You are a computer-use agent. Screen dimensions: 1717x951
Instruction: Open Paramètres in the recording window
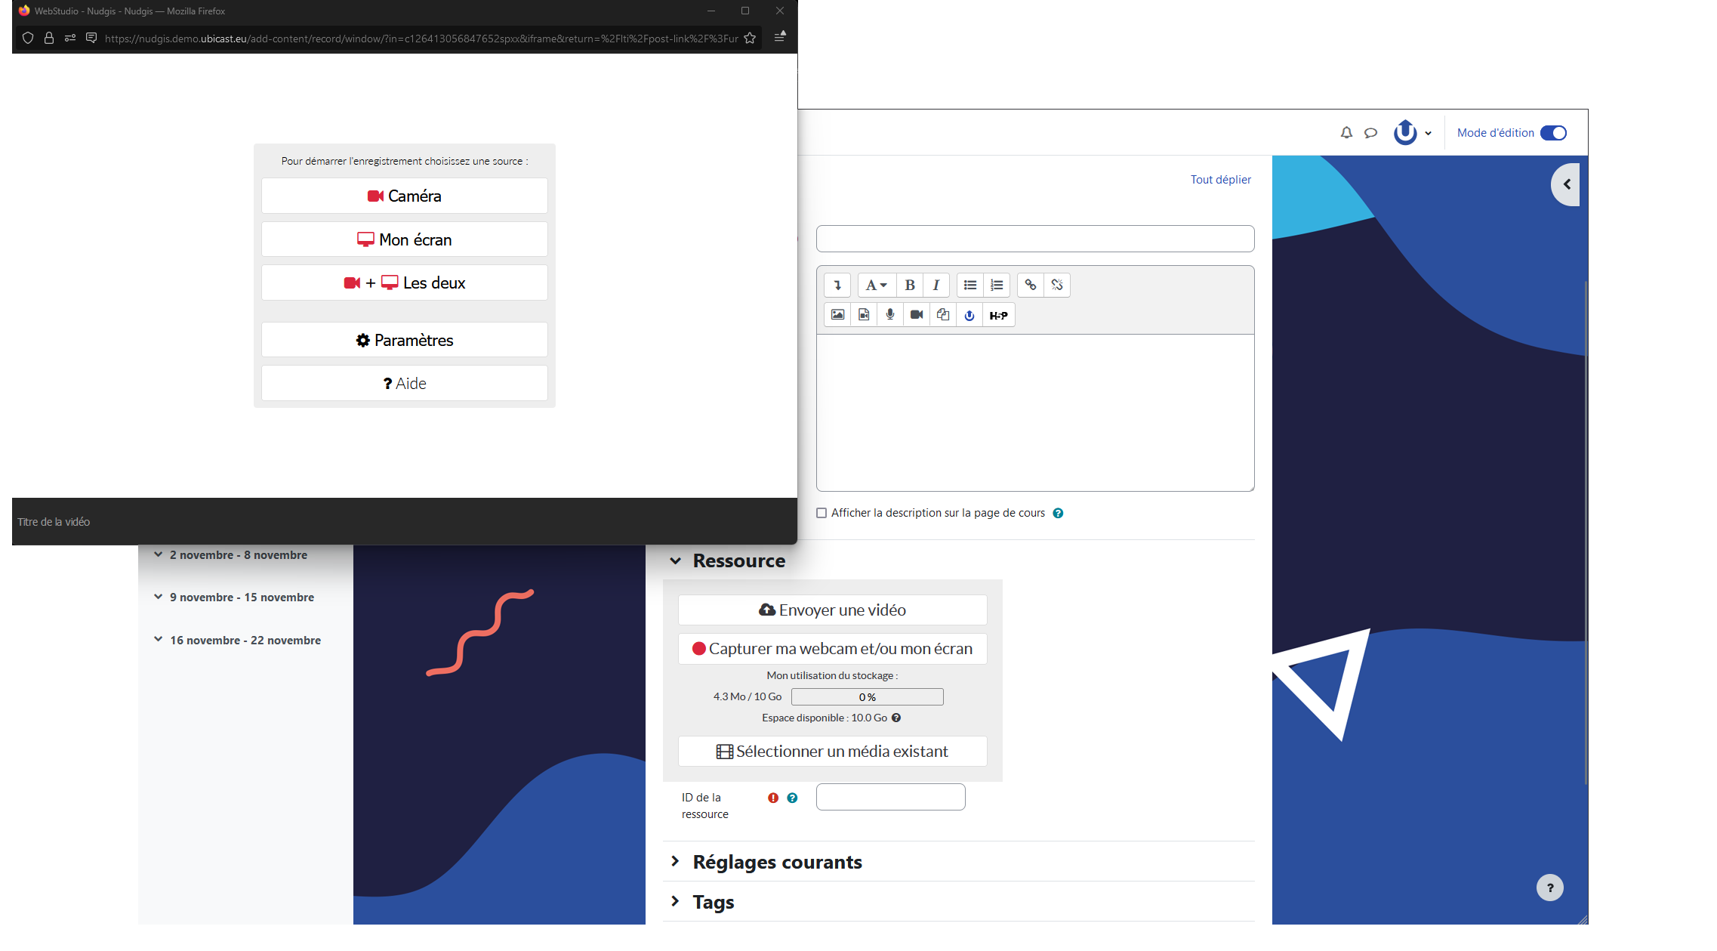pyautogui.click(x=404, y=340)
